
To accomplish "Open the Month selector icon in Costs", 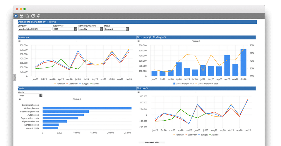I will click(41, 95).
